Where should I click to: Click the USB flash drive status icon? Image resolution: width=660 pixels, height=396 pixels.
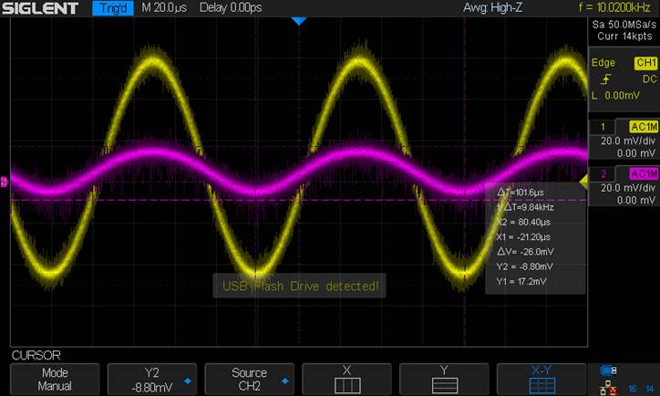click(x=608, y=370)
